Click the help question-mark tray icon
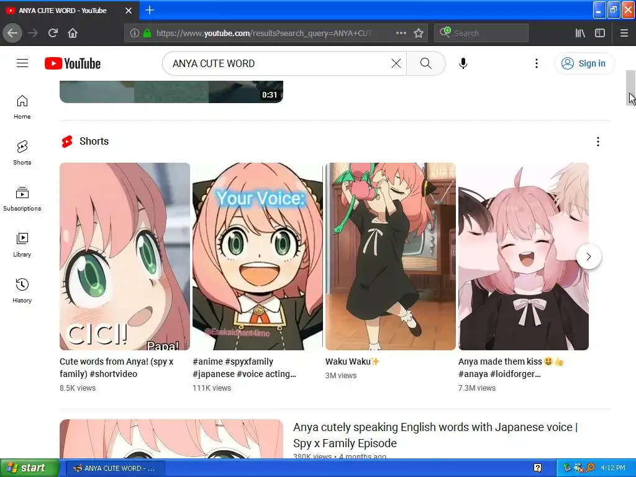The image size is (636, 477). point(537,468)
